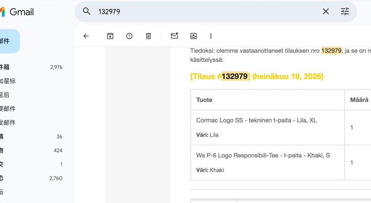The image size is (371, 203).
Task: Click the Gmail logo
Action: pos(17,12)
